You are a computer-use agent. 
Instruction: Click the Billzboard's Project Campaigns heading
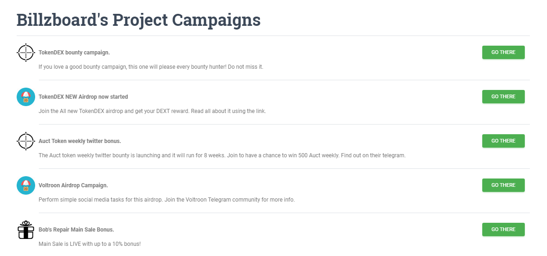[138, 20]
